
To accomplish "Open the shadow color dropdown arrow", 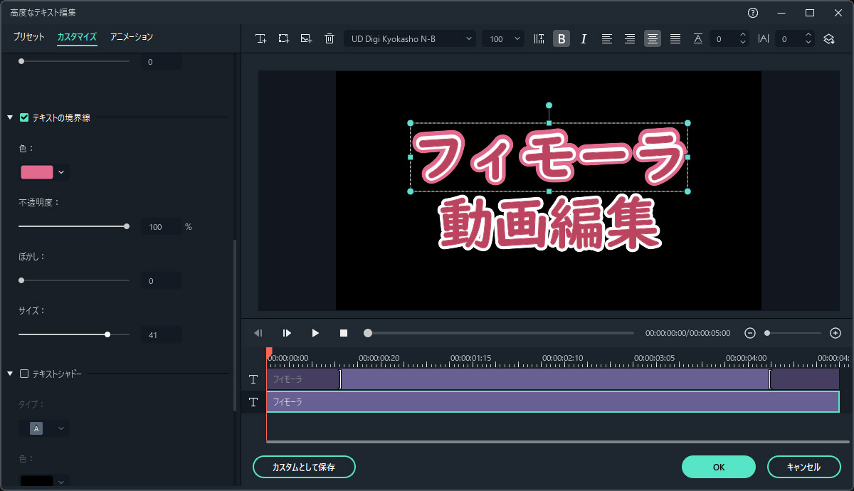I will tap(62, 482).
